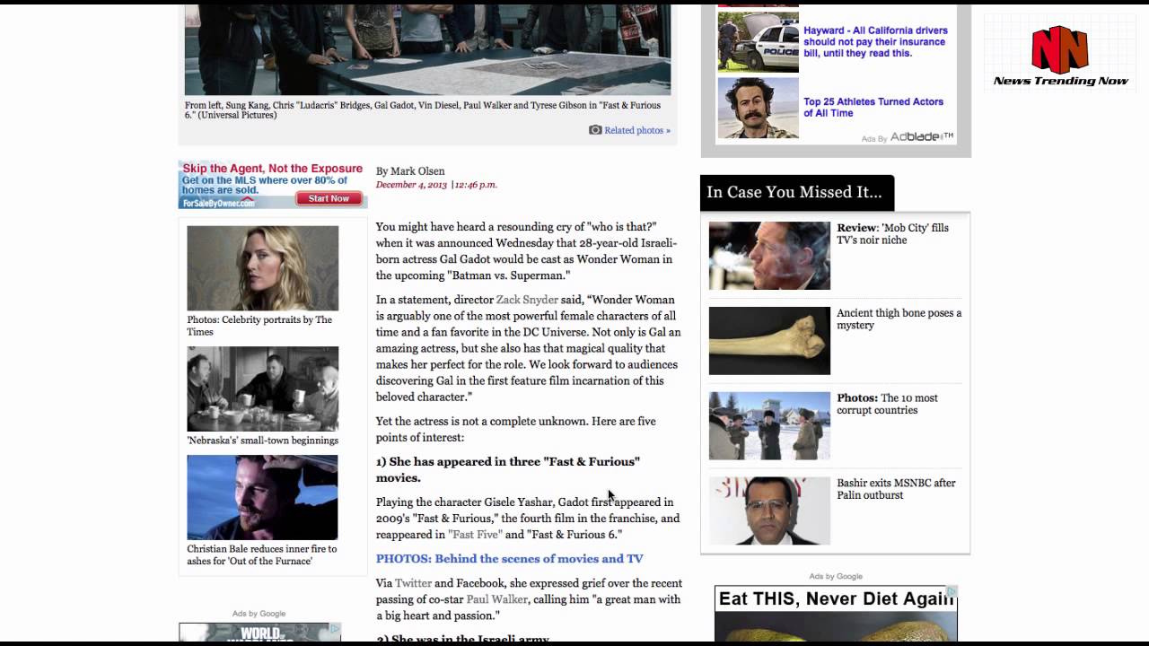Click the Adblade logo under the ads

point(922,137)
